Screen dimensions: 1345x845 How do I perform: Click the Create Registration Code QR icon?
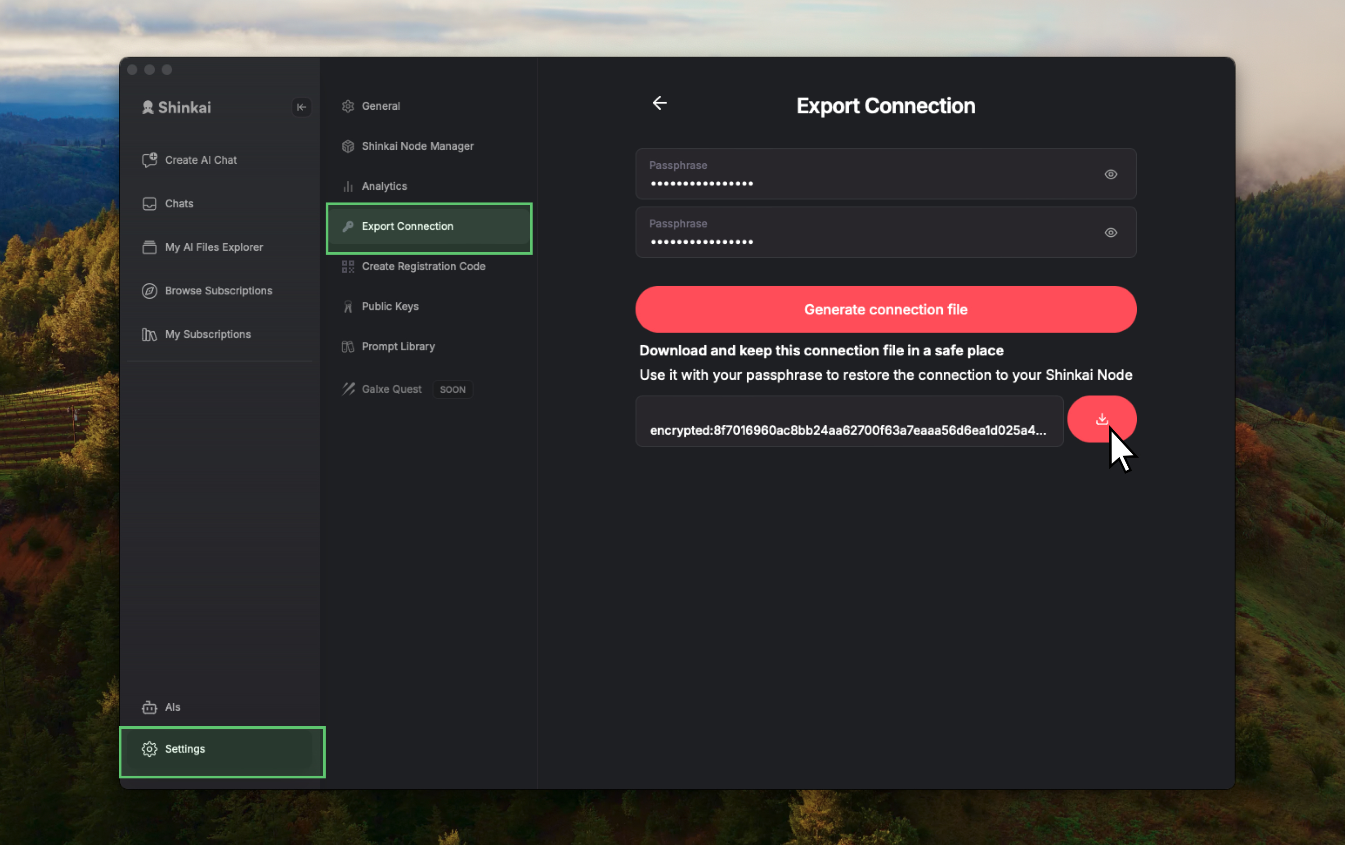(x=347, y=266)
